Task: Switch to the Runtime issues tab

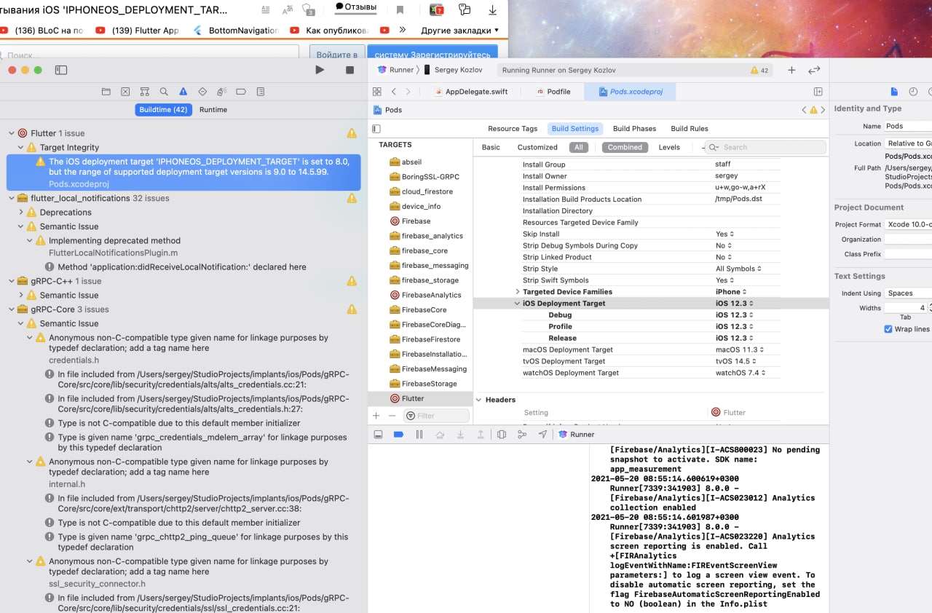Action: pyautogui.click(x=213, y=110)
